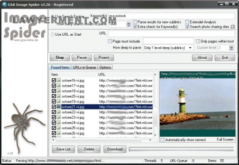Click image file icon of ostsee23-vi.jpg

[58, 117]
